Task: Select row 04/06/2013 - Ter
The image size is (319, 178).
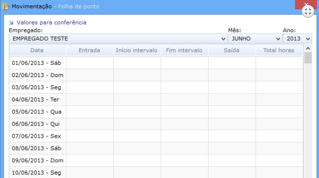Action: click(x=156, y=100)
